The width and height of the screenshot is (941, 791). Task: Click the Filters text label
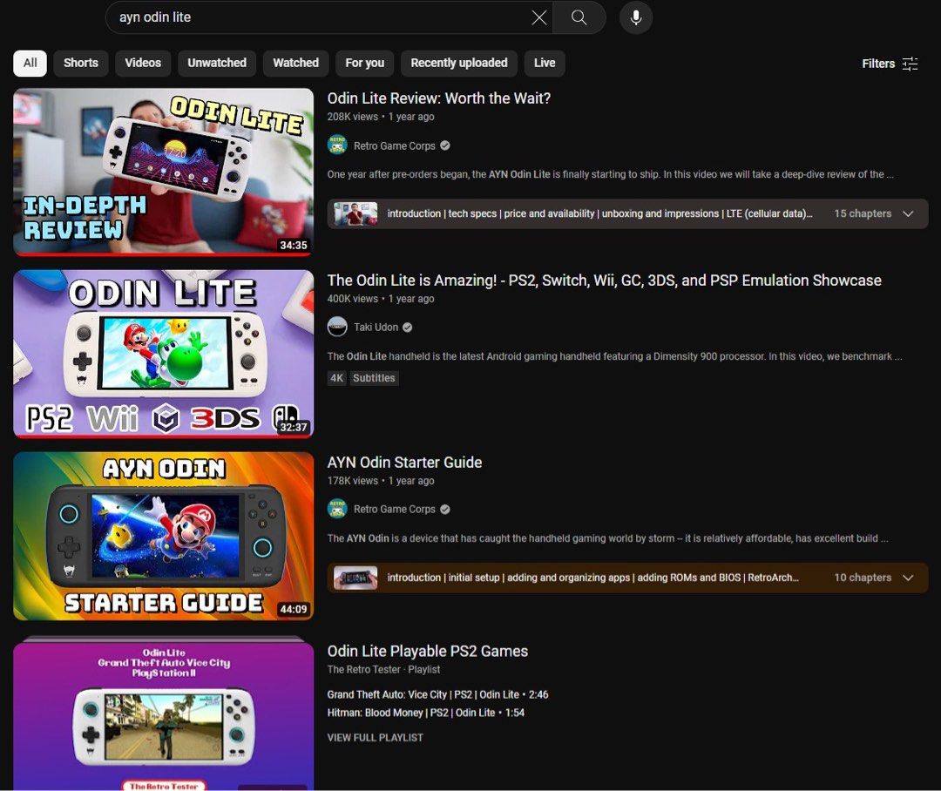[x=878, y=64]
